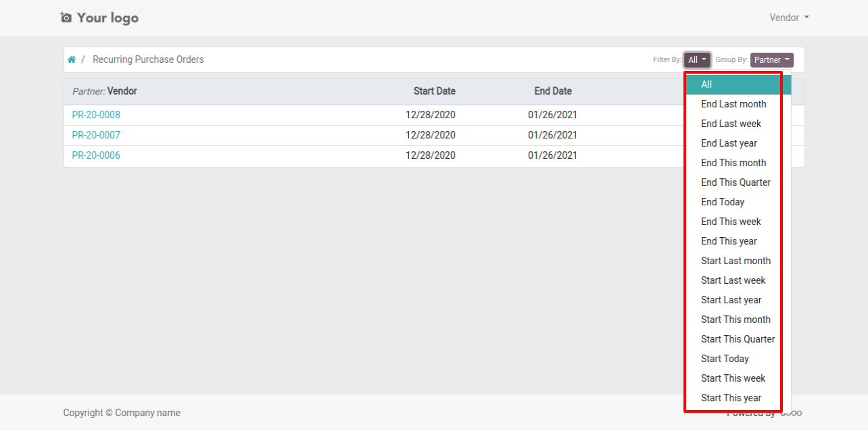Open purchase order PR-20-0008
Image resolution: width=868 pixels, height=431 pixels.
tap(96, 115)
